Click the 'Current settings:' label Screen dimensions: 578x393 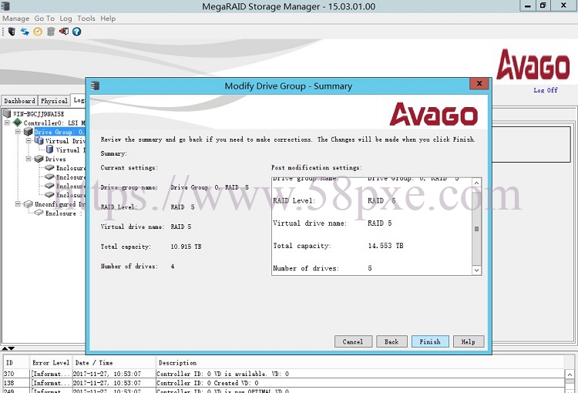[x=129, y=167]
